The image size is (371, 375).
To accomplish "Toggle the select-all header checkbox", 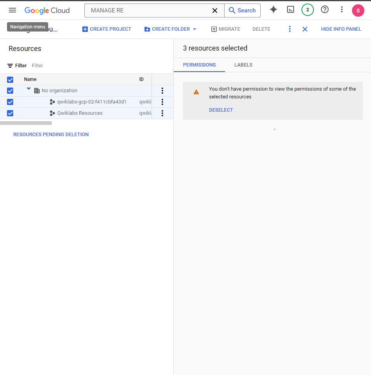I will [10, 80].
